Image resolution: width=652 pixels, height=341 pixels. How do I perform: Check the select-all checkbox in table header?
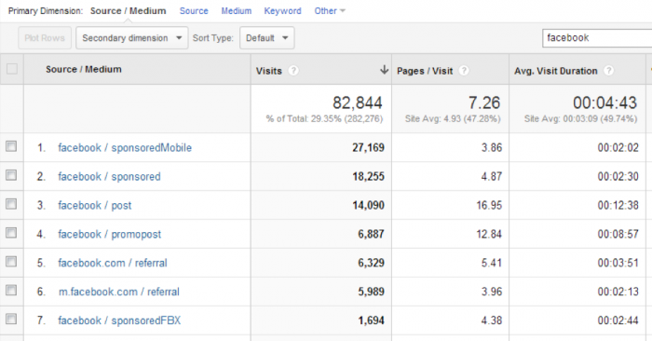[12, 69]
